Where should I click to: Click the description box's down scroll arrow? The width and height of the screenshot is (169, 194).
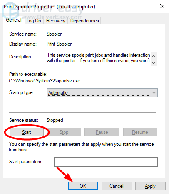[x=154, y=63]
